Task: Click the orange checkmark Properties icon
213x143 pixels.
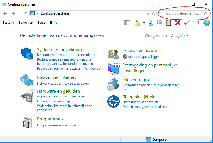Action: [186, 23]
